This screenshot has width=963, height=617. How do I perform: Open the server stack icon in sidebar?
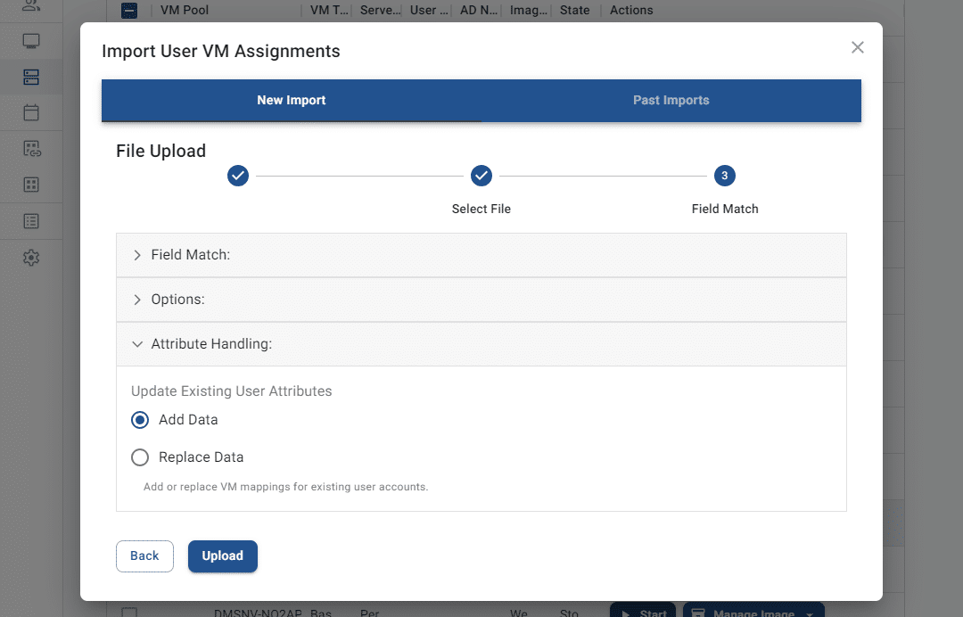point(31,78)
